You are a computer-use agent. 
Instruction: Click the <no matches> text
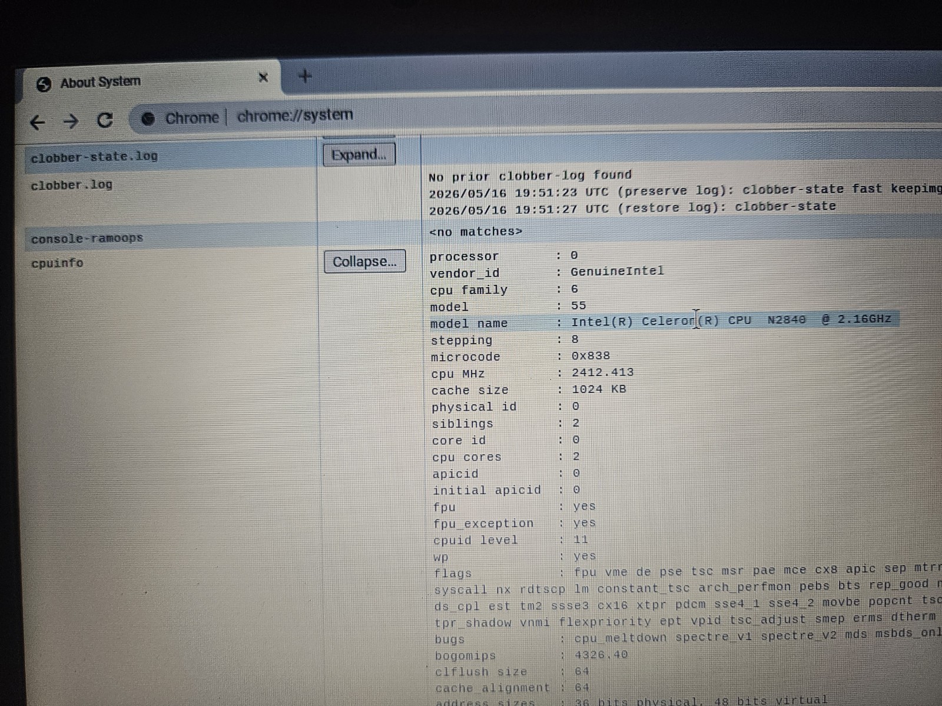[x=476, y=232]
